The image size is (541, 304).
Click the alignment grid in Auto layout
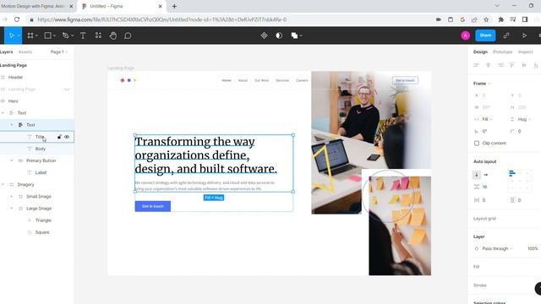520,180
